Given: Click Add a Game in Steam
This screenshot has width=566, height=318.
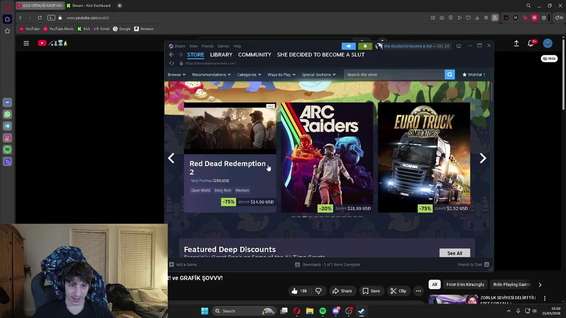Looking at the screenshot, I should coord(183,265).
